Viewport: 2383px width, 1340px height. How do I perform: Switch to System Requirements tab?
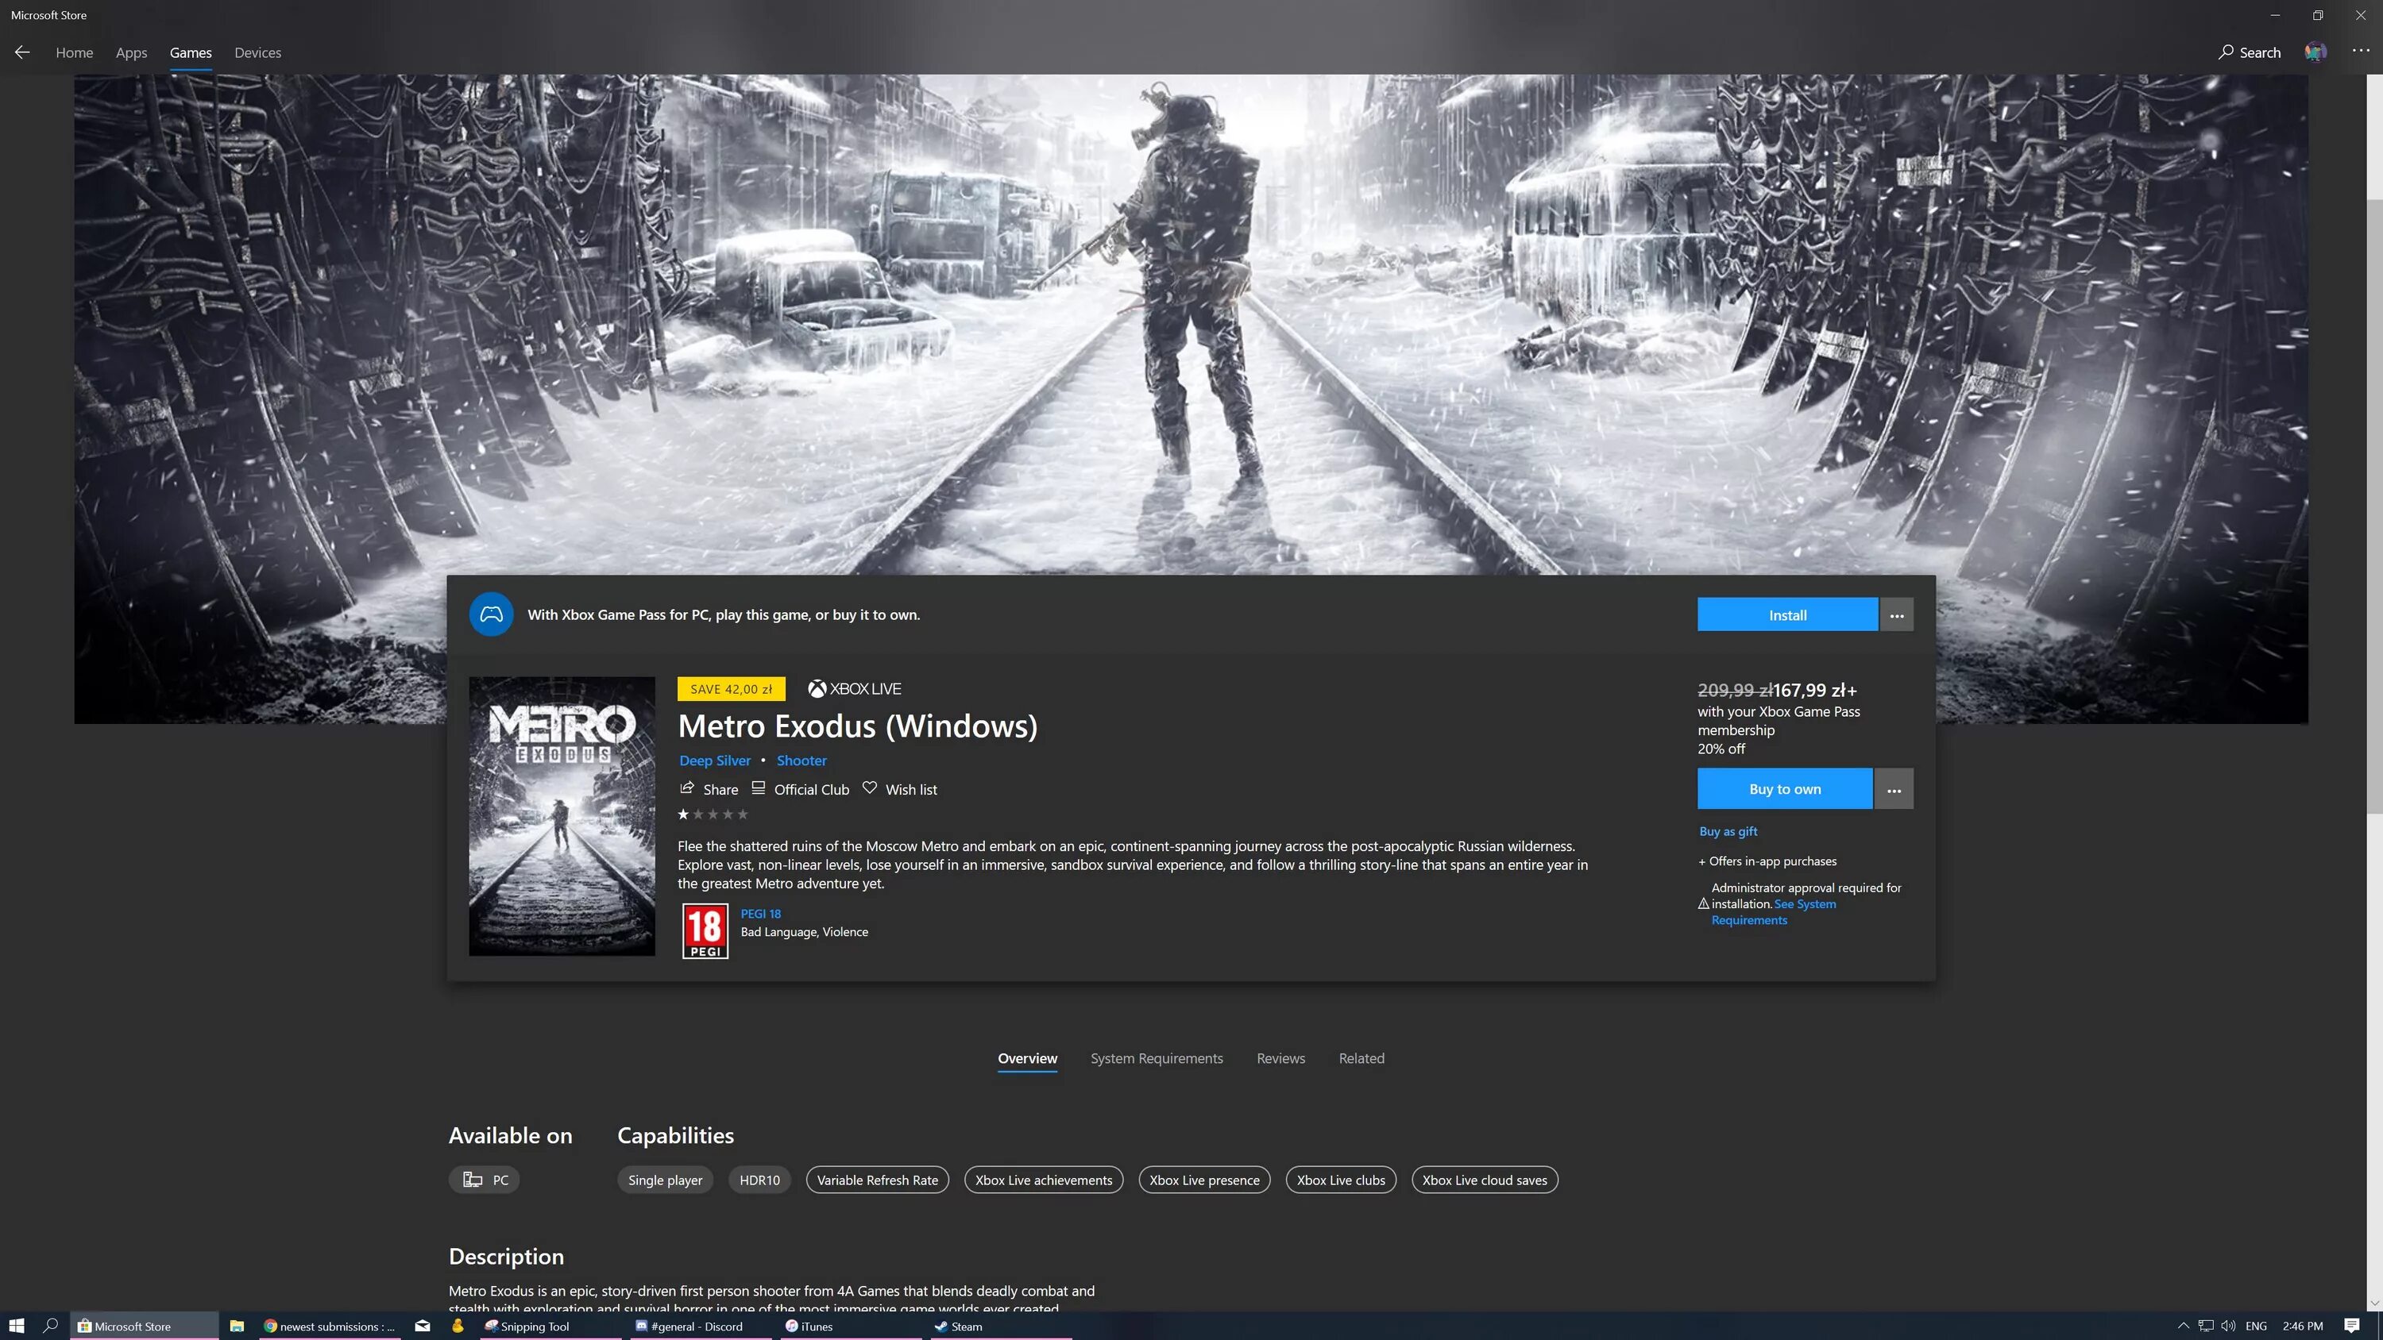pyautogui.click(x=1157, y=1058)
